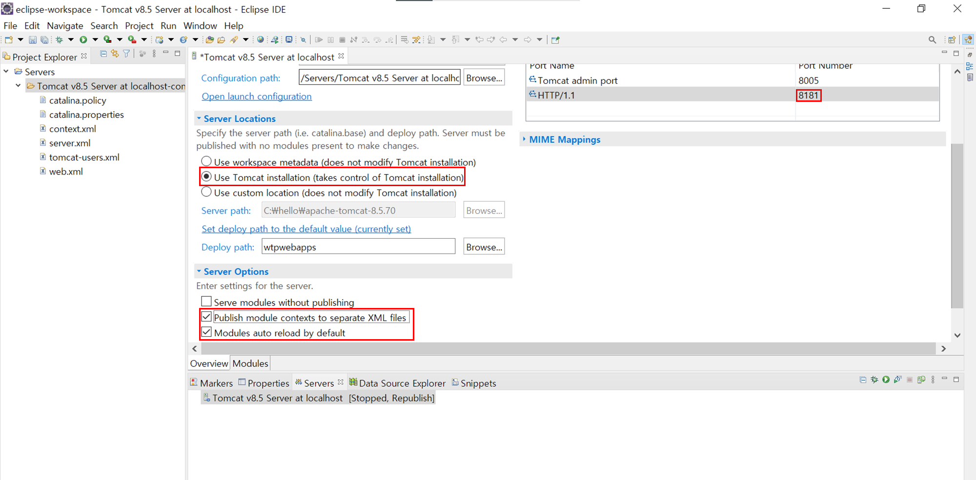The width and height of the screenshot is (976, 480).
Task: Open the Window menu
Action: click(200, 26)
